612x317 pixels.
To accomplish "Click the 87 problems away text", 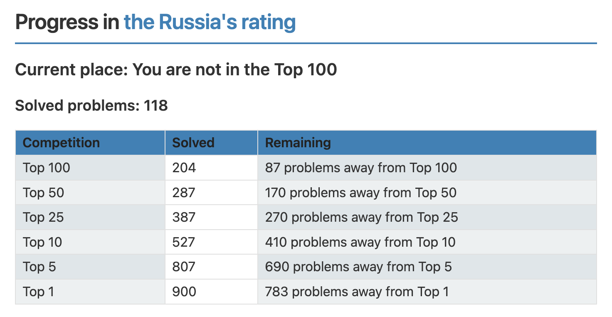I will click(x=361, y=168).
